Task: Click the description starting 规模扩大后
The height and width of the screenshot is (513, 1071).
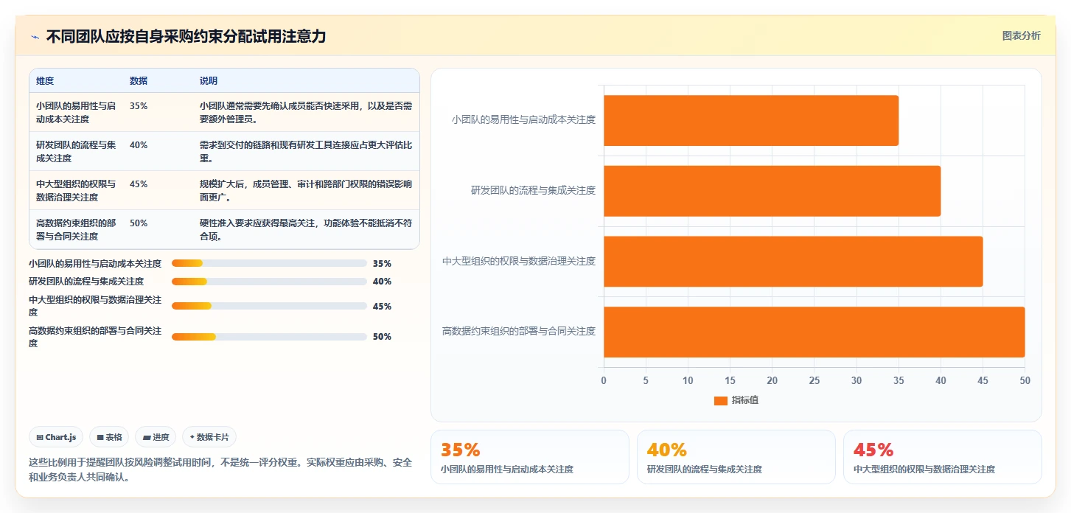Action: 306,191
